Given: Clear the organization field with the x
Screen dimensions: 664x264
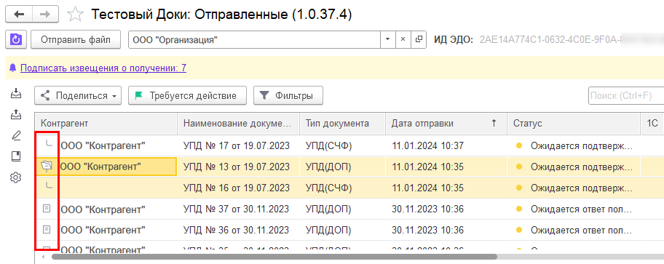Looking at the screenshot, I should (403, 40).
